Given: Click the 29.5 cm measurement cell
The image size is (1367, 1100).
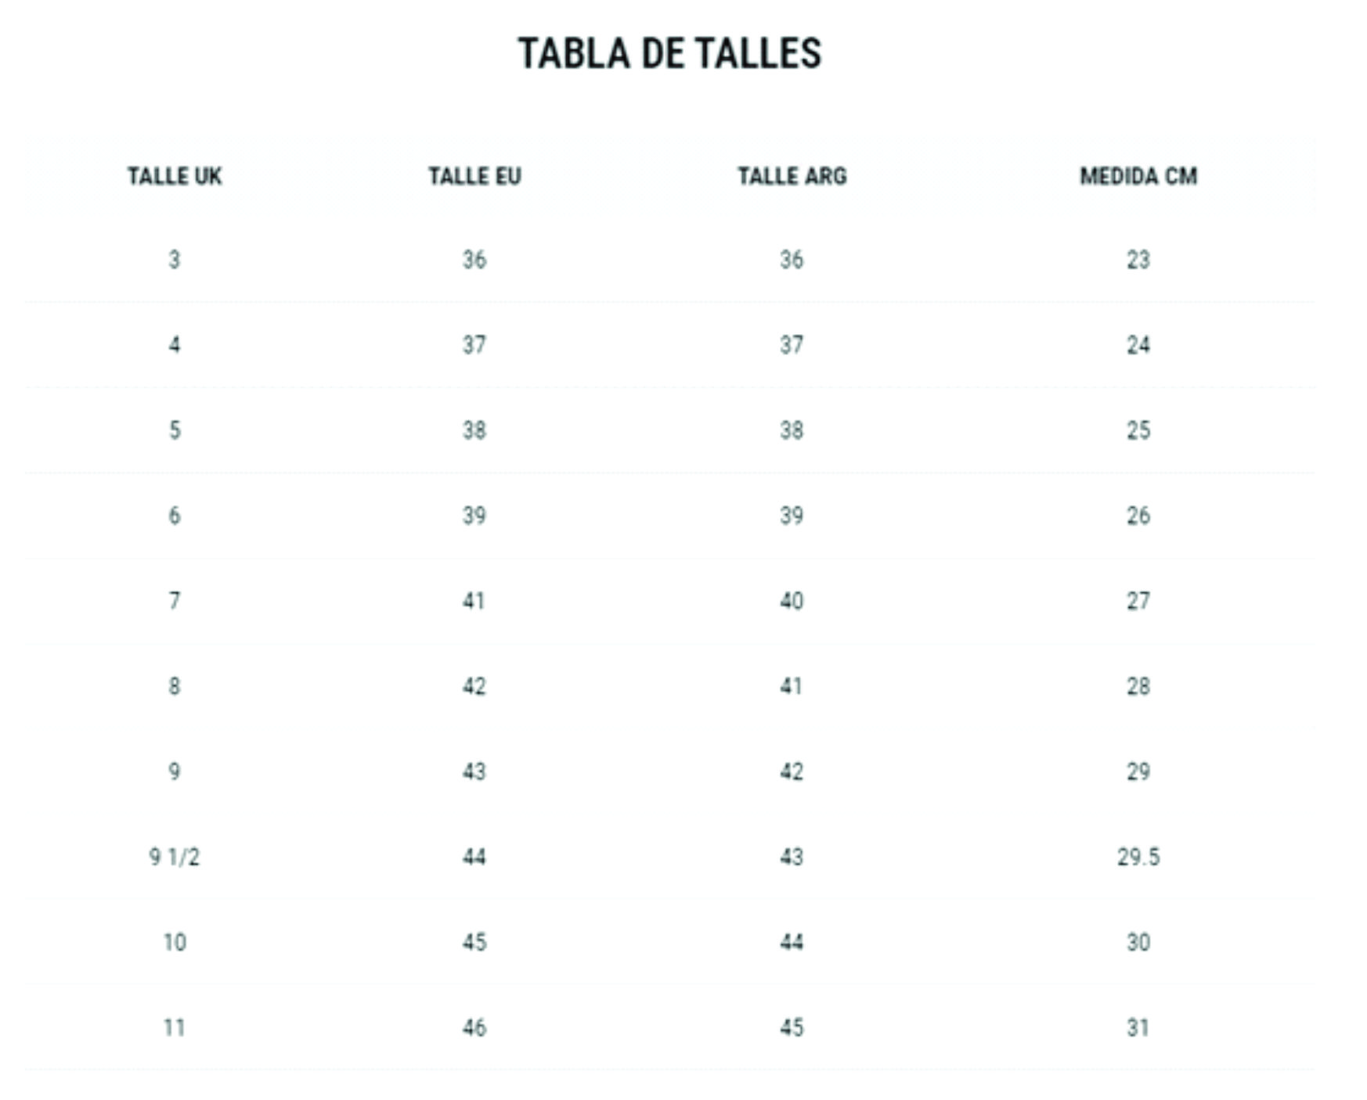Looking at the screenshot, I should pyautogui.click(x=1138, y=857).
